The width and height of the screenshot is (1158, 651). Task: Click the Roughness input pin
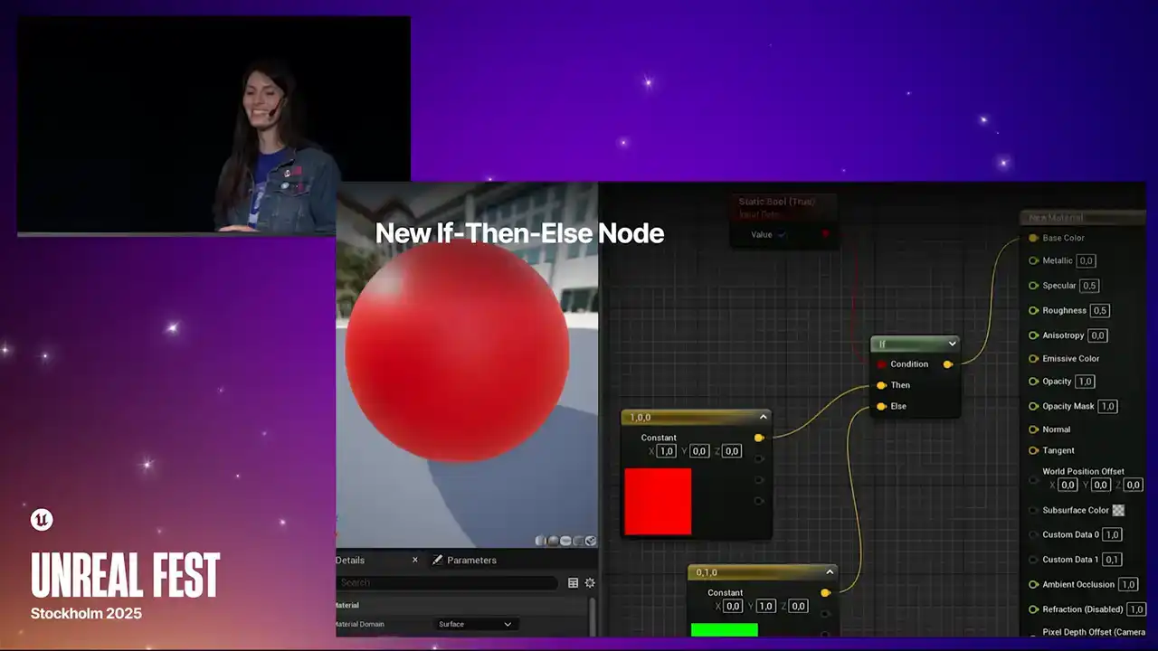coord(1034,310)
